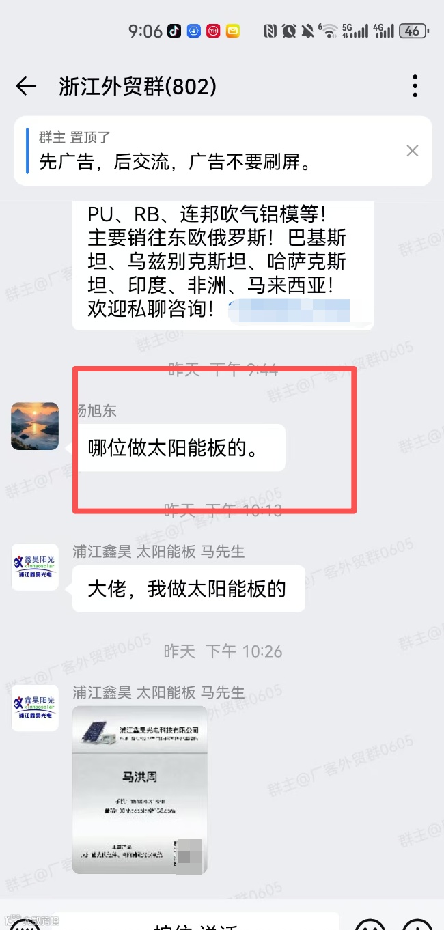Tap the group title 浙江外贸群(802)
This screenshot has height=930, width=444.
[138, 86]
